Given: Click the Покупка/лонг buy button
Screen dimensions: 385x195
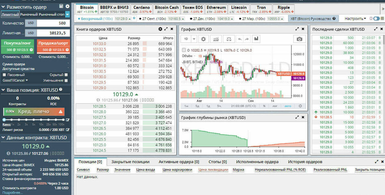Looking at the screenshot, I should 17,46.
